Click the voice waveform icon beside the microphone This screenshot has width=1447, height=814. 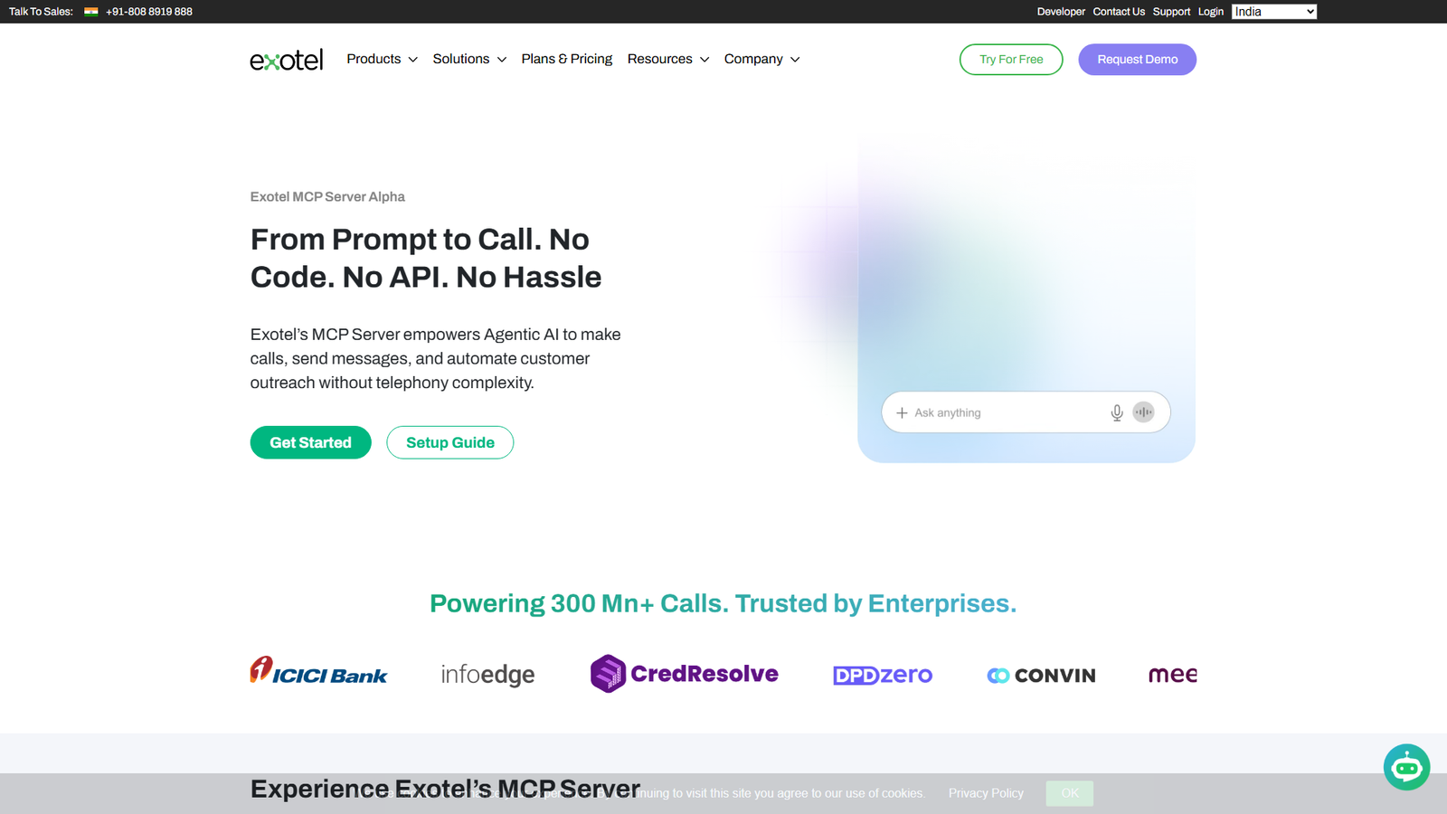tap(1143, 412)
